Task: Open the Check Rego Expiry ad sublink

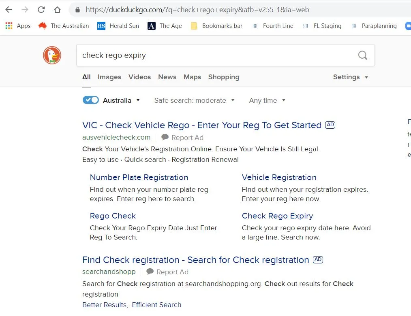Action: [x=277, y=216]
